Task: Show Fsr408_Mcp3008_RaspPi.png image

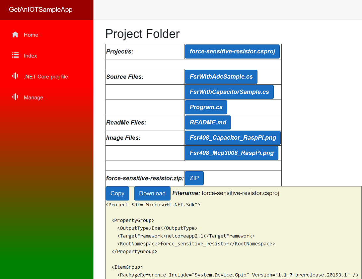Action: [232, 153]
